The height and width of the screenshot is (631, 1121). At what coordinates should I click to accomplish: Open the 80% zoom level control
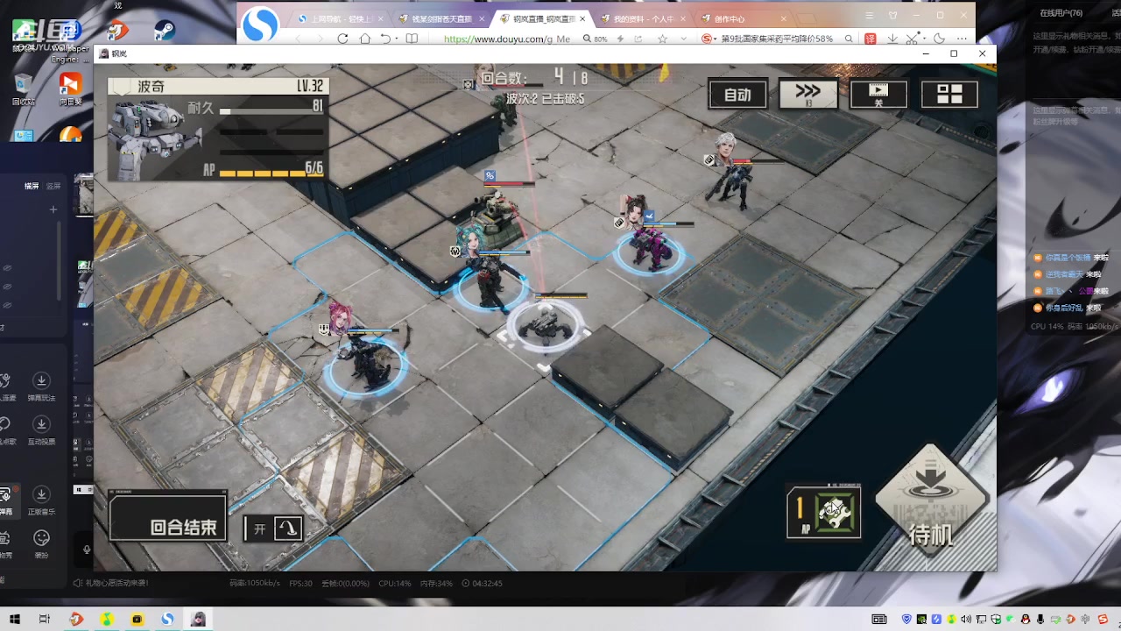[596, 39]
